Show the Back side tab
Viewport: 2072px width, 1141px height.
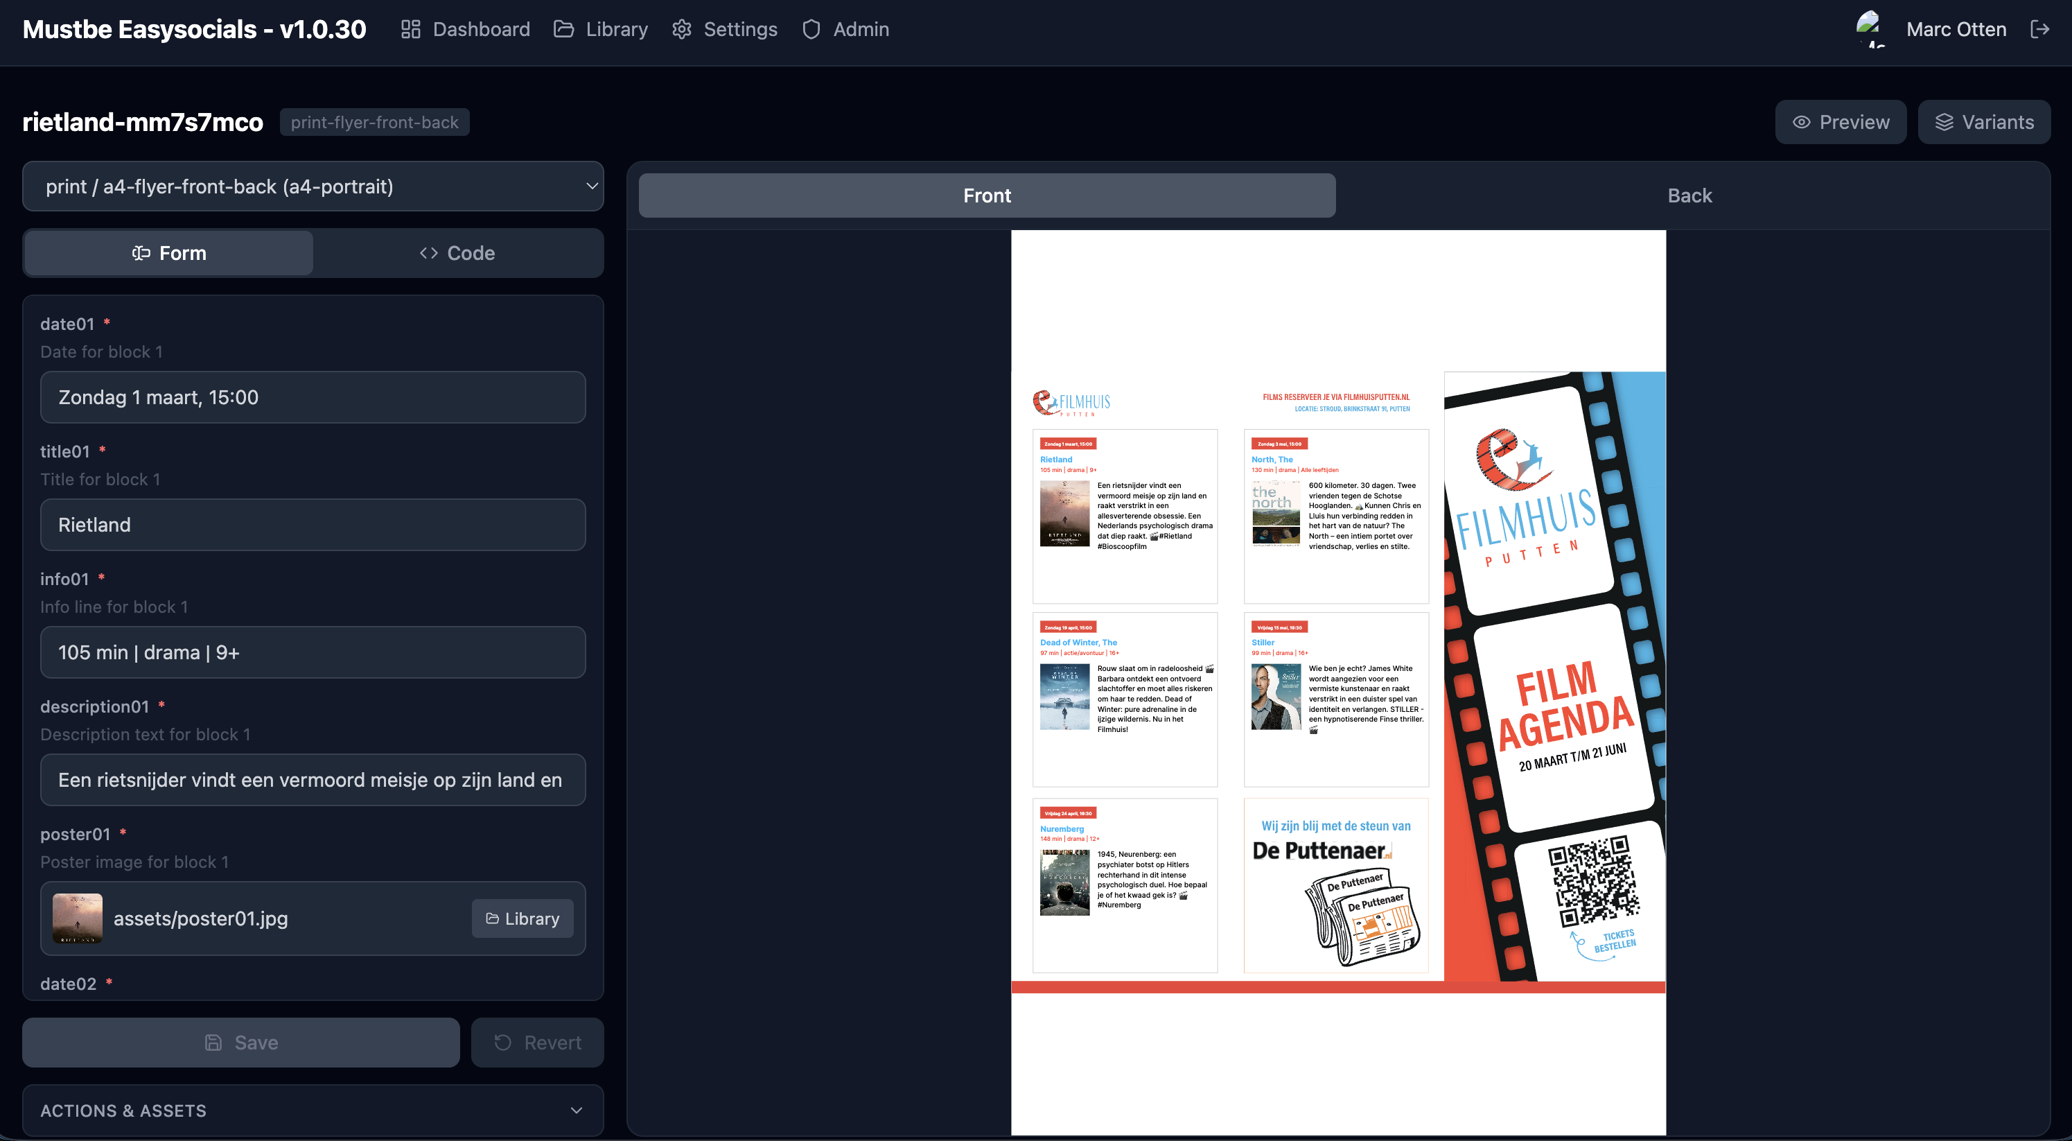1689,195
